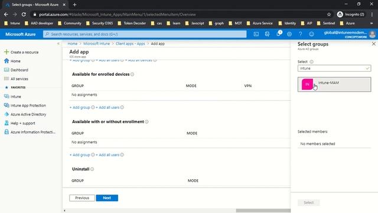Click the Next button
This screenshot has width=378, height=213.
tap(107, 198)
